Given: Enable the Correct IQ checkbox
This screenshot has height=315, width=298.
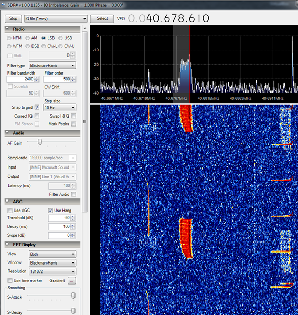Looking at the screenshot, I should (37, 115).
